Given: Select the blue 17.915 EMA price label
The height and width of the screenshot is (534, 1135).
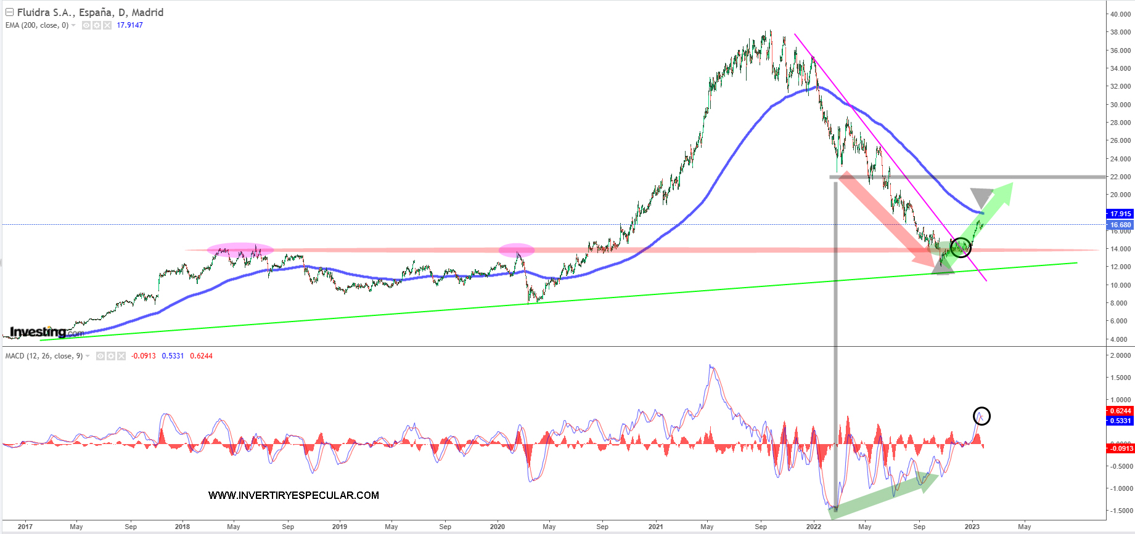Looking at the screenshot, I should pos(1120,214).
